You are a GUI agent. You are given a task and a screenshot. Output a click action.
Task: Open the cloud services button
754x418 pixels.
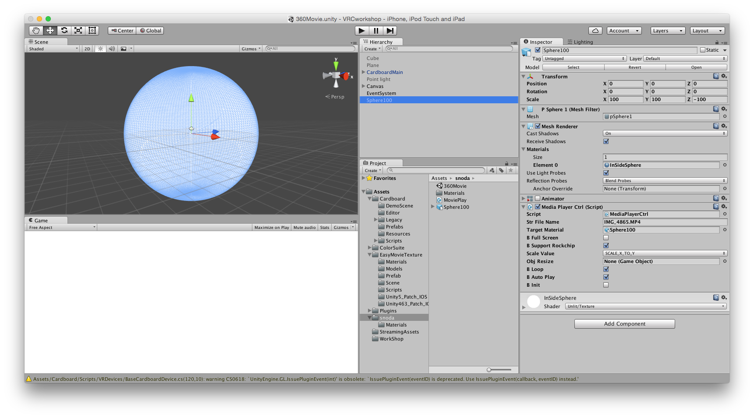click(x=595, y=31)
